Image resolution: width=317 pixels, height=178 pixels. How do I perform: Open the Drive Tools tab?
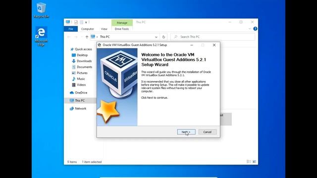(122, 29)
